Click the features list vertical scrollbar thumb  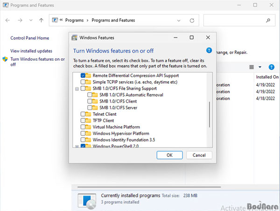point(210,114)
